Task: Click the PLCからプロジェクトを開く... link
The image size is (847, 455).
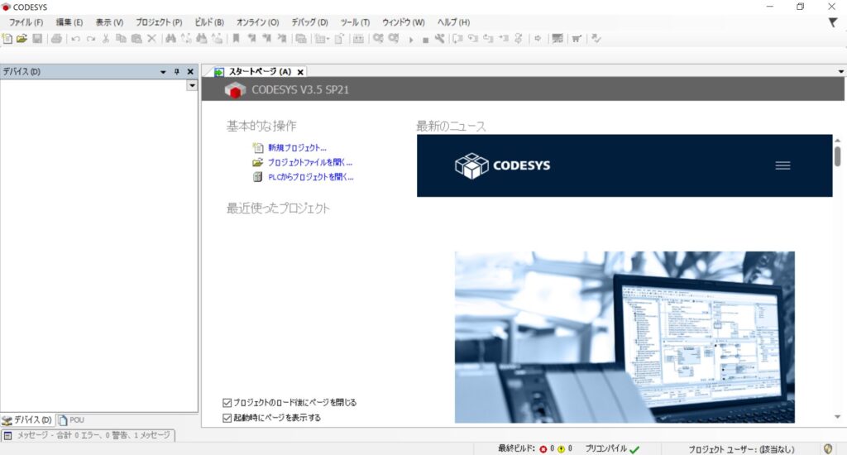Action: pos(310,177)
